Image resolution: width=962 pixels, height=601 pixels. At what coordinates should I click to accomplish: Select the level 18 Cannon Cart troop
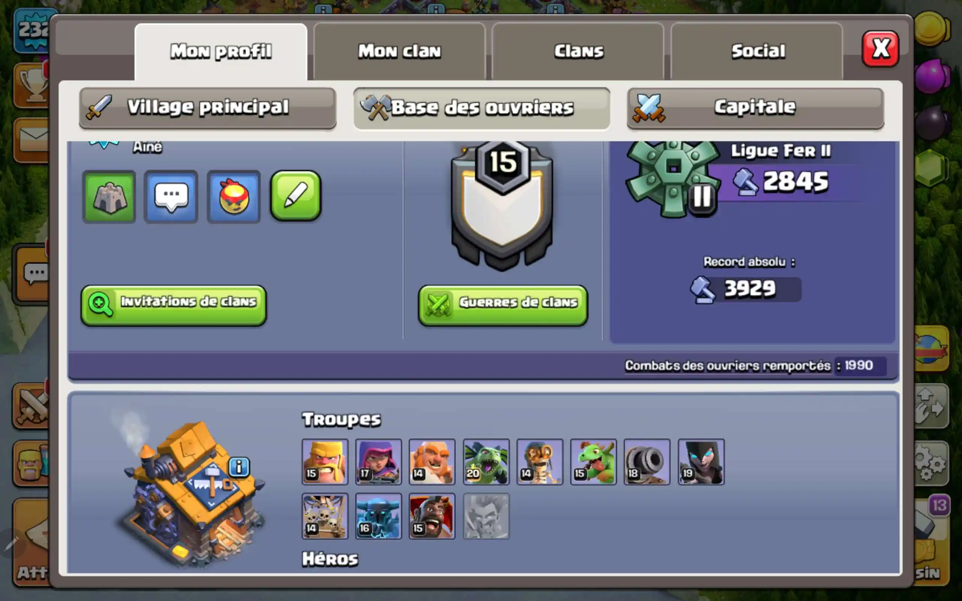647,462
